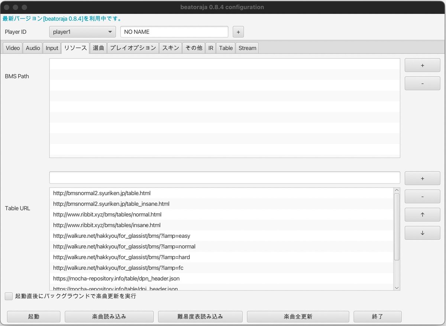Add a BMS Path with the + button
The width and height of the screenshot is (446, 326).
point(422,65)
